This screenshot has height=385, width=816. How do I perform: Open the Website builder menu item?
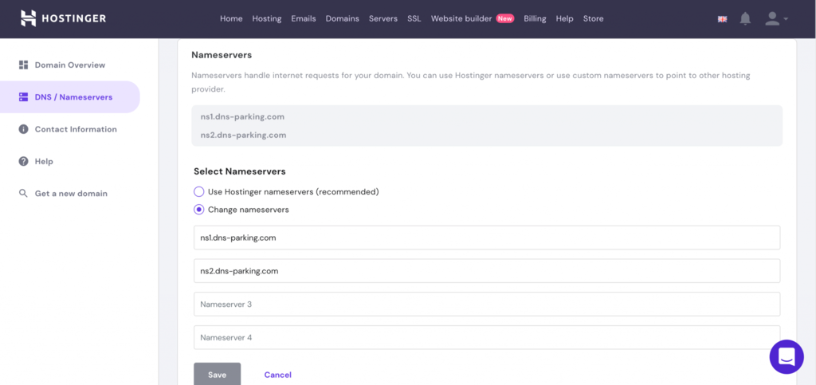(x=461, y=18)
